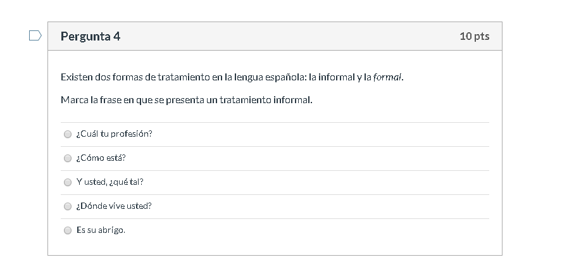Select the Es su abrigo. radio button
The image size is (562, 269).
(68, 230)
